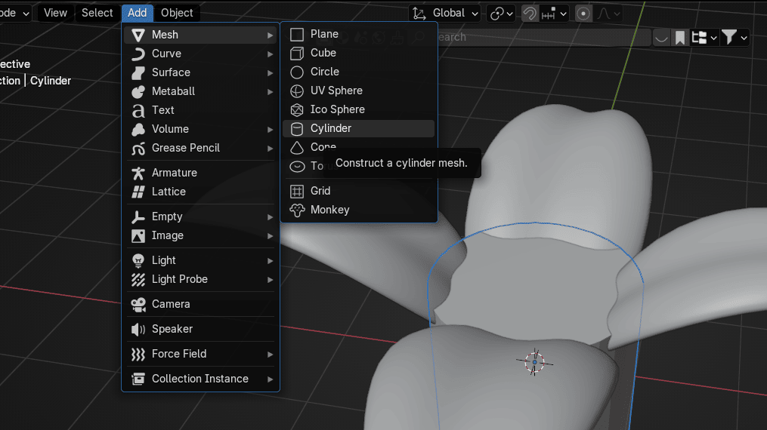
Task: Add a Speaker object
Action: coord(172,329)
